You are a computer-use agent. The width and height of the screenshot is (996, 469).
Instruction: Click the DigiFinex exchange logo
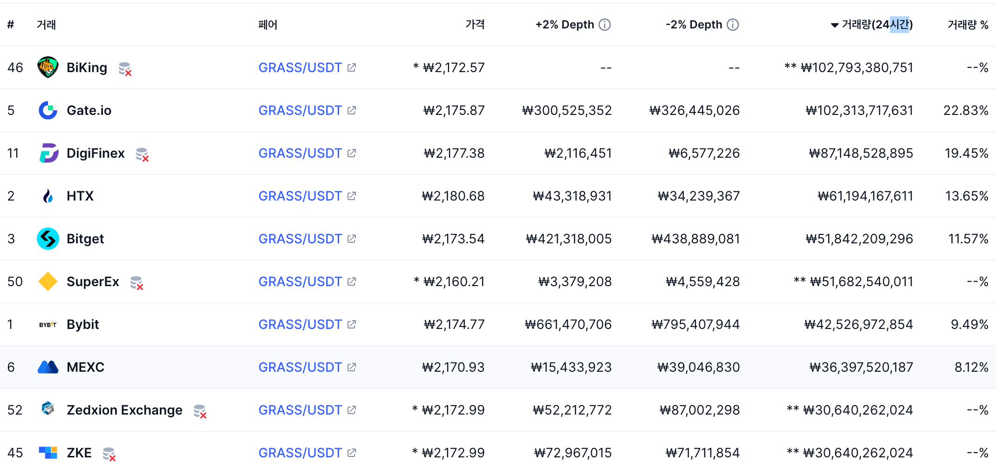point(48,153)
